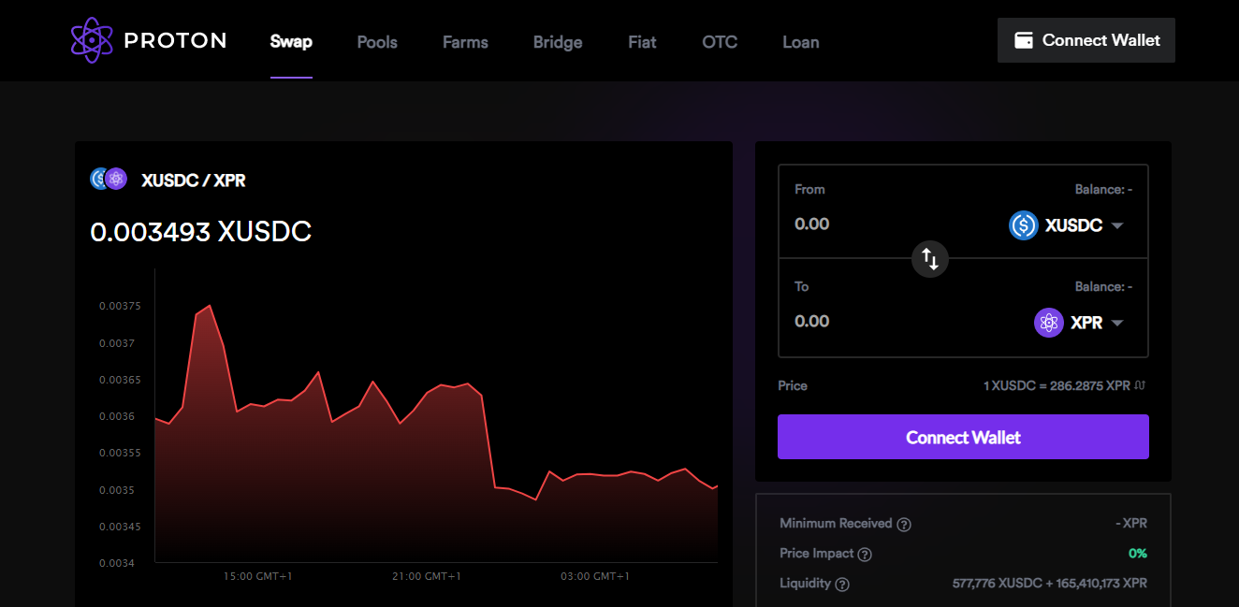Screen dimensions: 1239x607
Task: Click the XUSDC token icon in From field
Action: pos(1024,225)
